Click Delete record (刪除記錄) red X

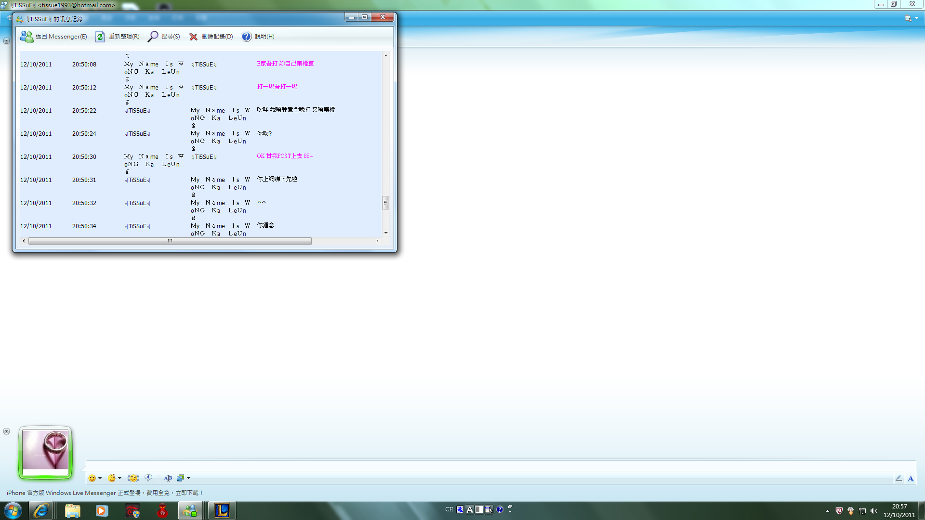click(x=193, y=37)
